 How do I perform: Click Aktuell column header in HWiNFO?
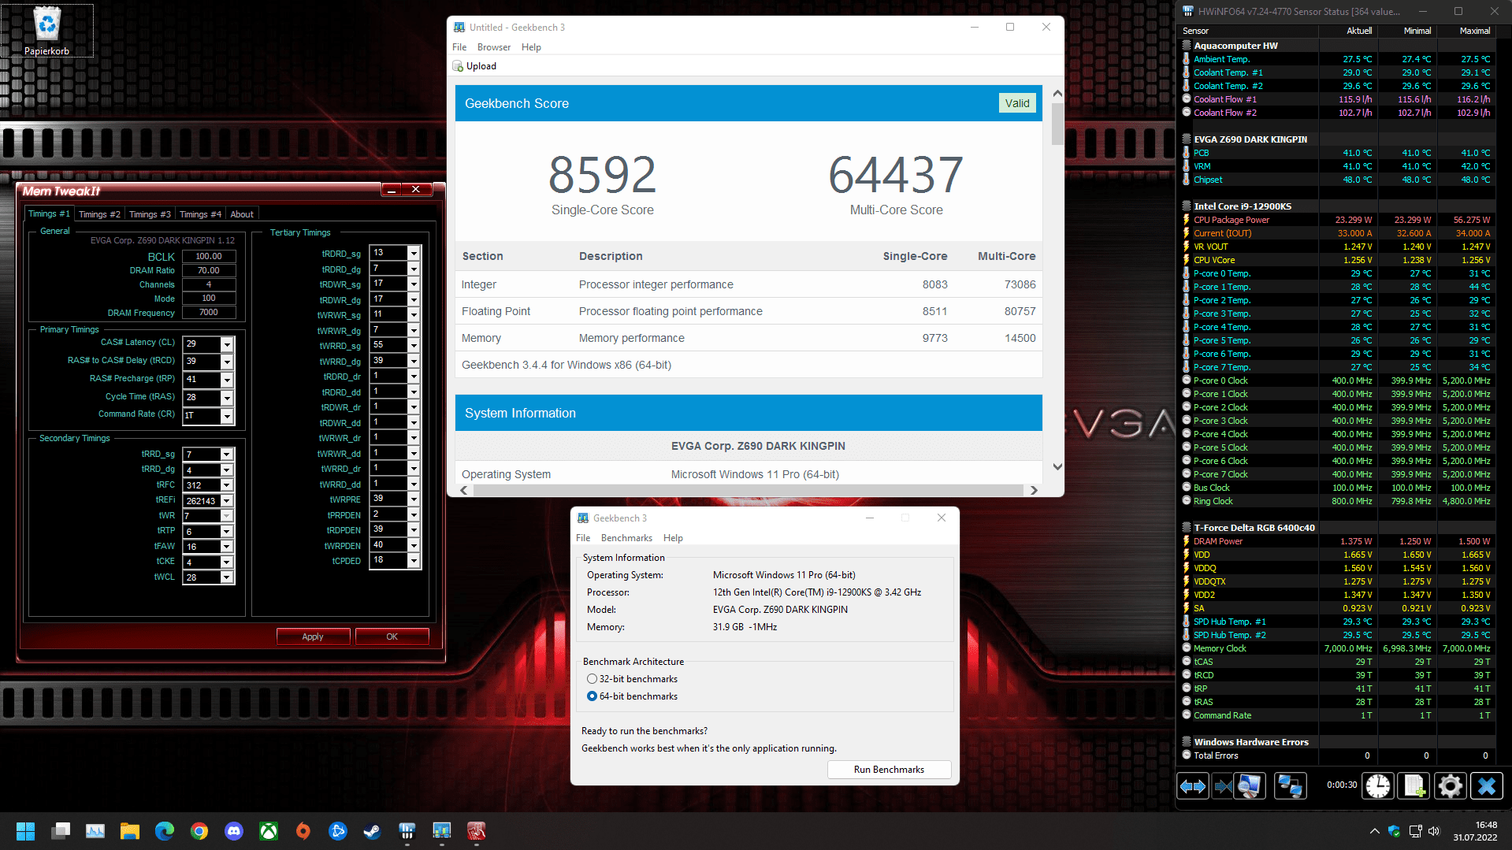tap(1359, 31)
